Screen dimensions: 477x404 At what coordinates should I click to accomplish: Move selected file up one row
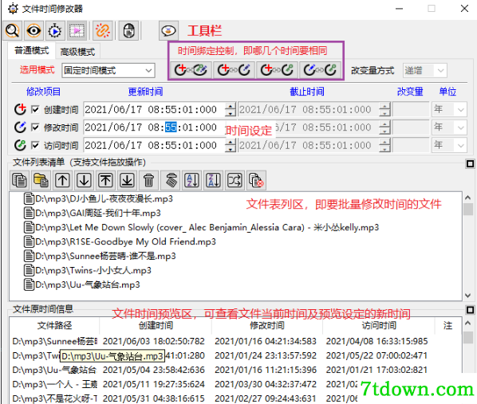[x=62, y=180]
